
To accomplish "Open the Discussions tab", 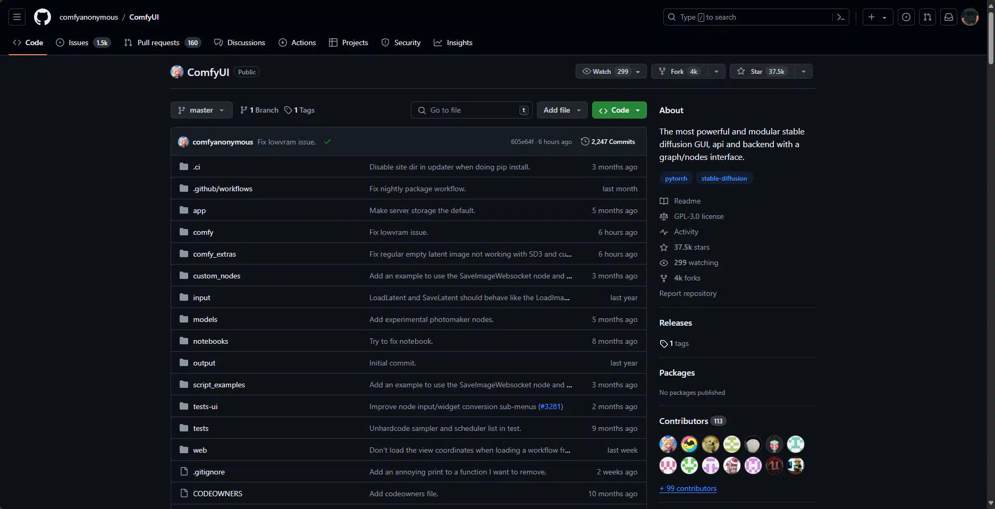I will click(x=240, y=43).
